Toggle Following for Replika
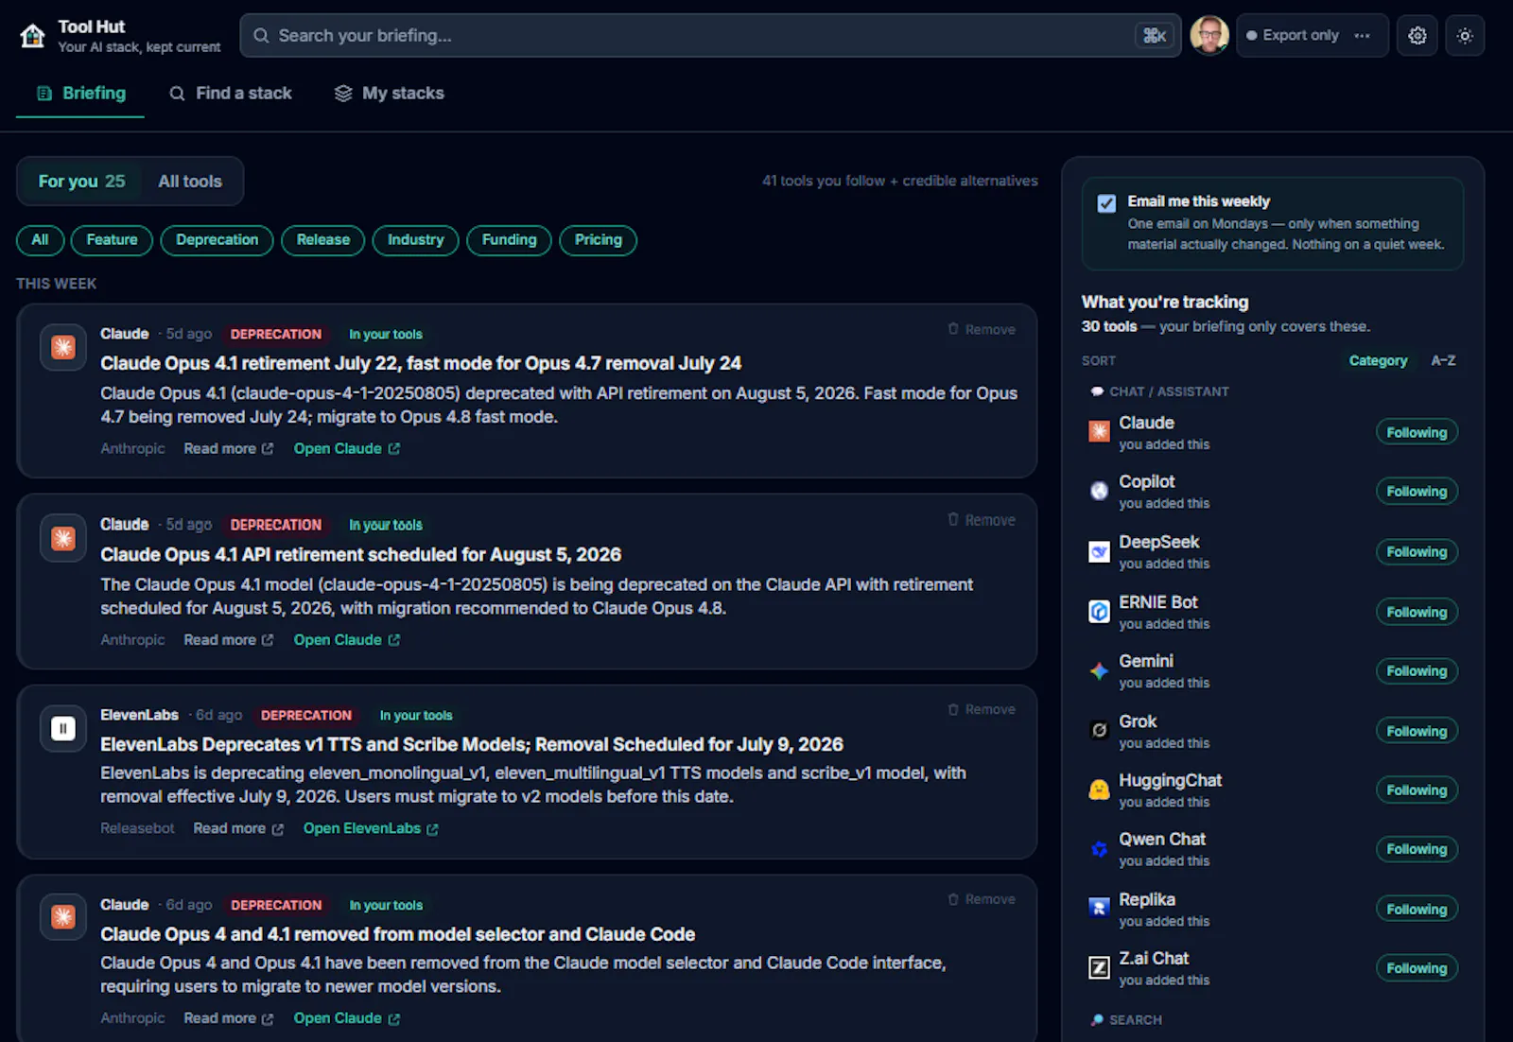The image size is (1513, 1042). [1417, 909]
